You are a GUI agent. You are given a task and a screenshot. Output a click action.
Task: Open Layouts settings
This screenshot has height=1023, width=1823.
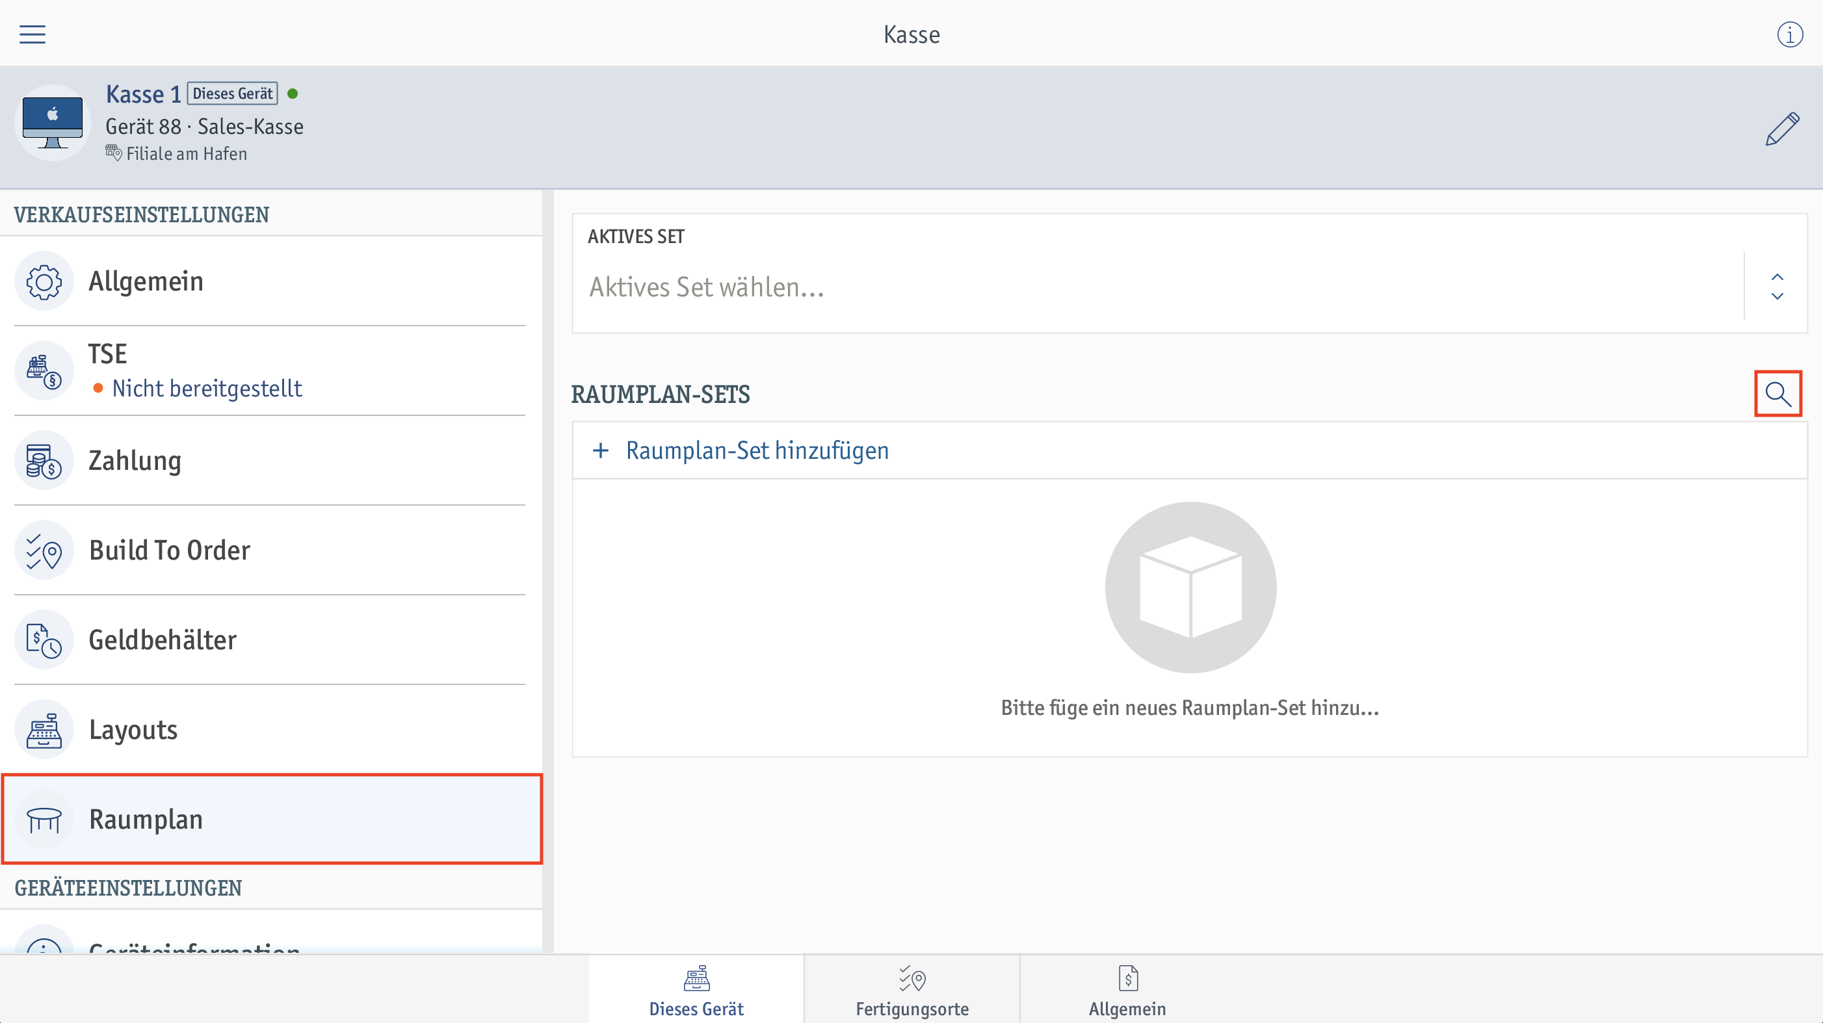pyautogui.click(x=270, y=730)
